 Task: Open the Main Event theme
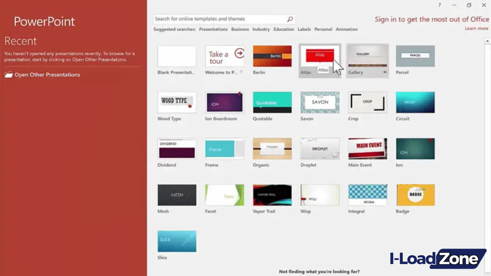pos(367,148)
